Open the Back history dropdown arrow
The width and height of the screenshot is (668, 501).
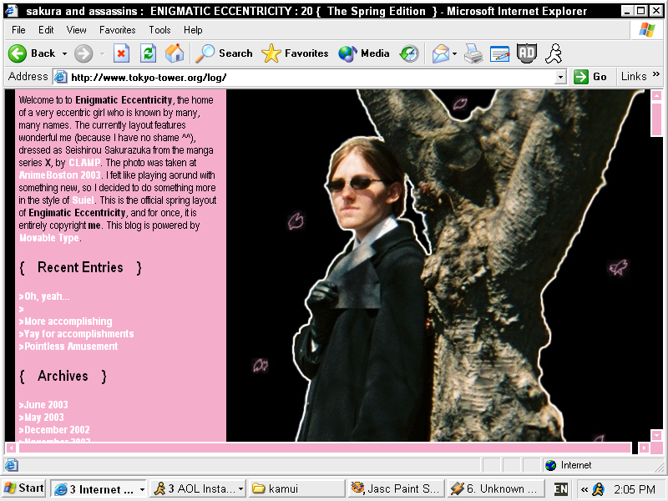(64, 53)
